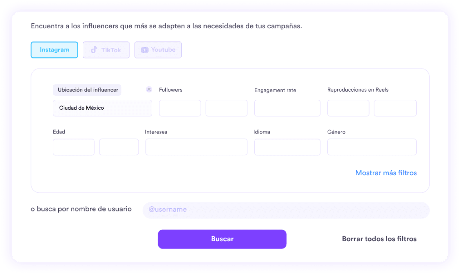This screenshot has width=460, height=274.
Task: Click the maximum Followers input
Action: point(226,108)
